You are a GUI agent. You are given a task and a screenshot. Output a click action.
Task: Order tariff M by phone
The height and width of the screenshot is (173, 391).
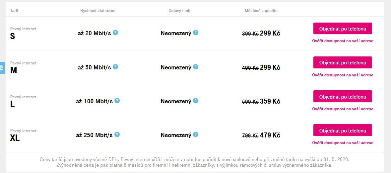tap(343, 62)
